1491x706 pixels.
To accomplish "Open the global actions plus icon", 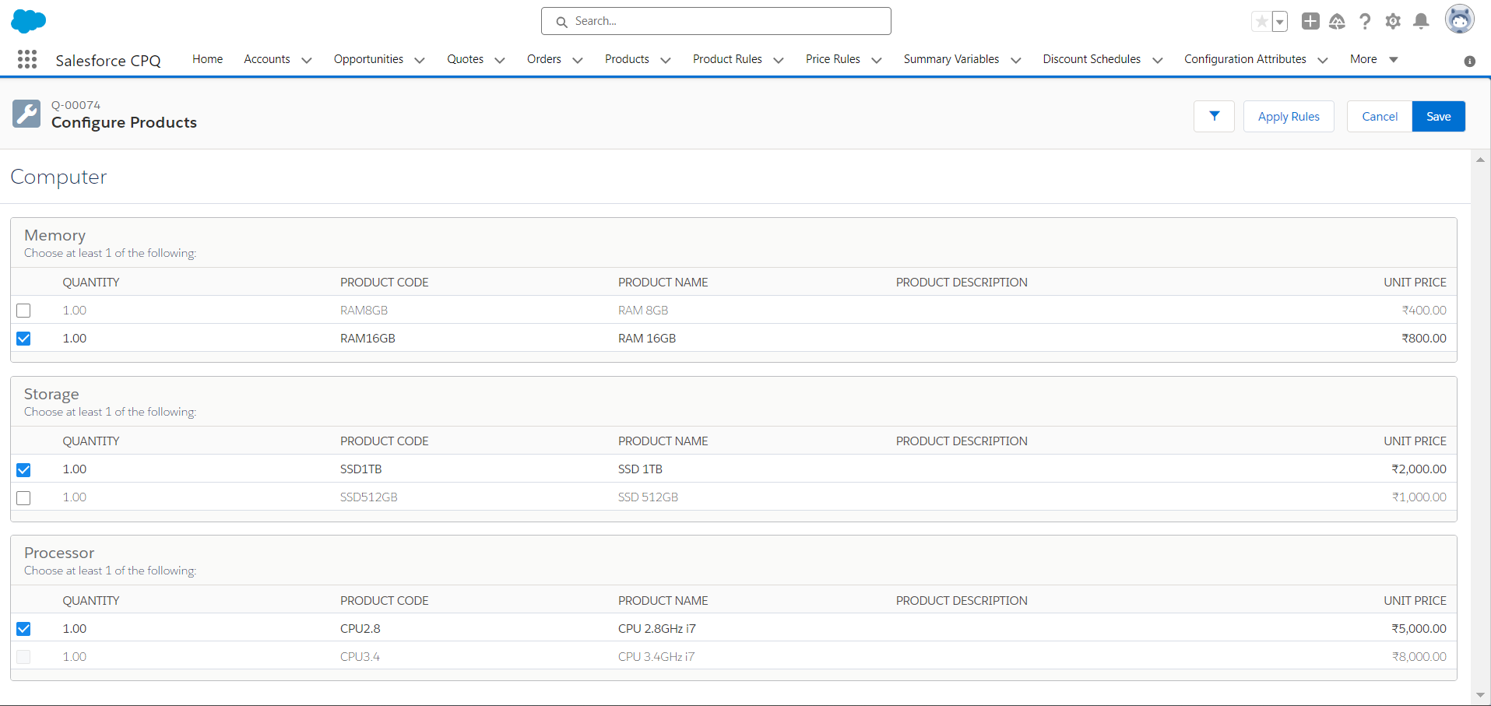I will click(1310, 21).
